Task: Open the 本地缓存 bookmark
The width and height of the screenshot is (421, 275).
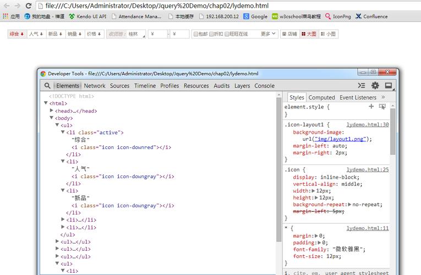Action: pyautogui.click(x=181, y=16)
